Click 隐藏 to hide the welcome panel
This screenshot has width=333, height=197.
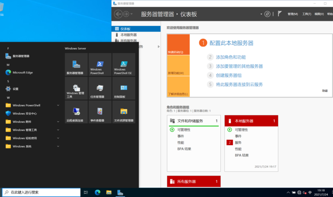pyautogui.click(x=325, y=91)
